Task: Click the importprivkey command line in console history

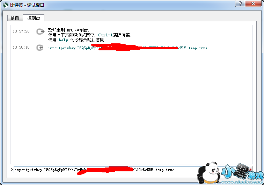Action: (127, 48)
